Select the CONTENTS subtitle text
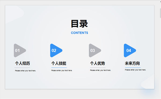 click(79, 33)
